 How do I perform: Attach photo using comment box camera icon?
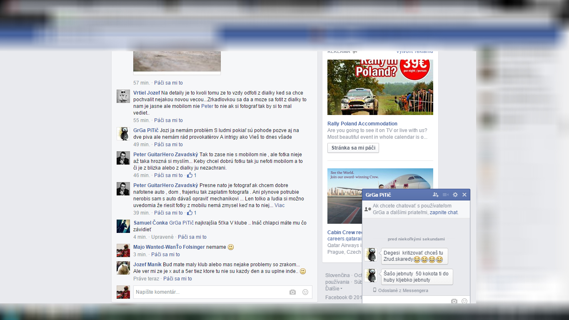click(292, 292)
